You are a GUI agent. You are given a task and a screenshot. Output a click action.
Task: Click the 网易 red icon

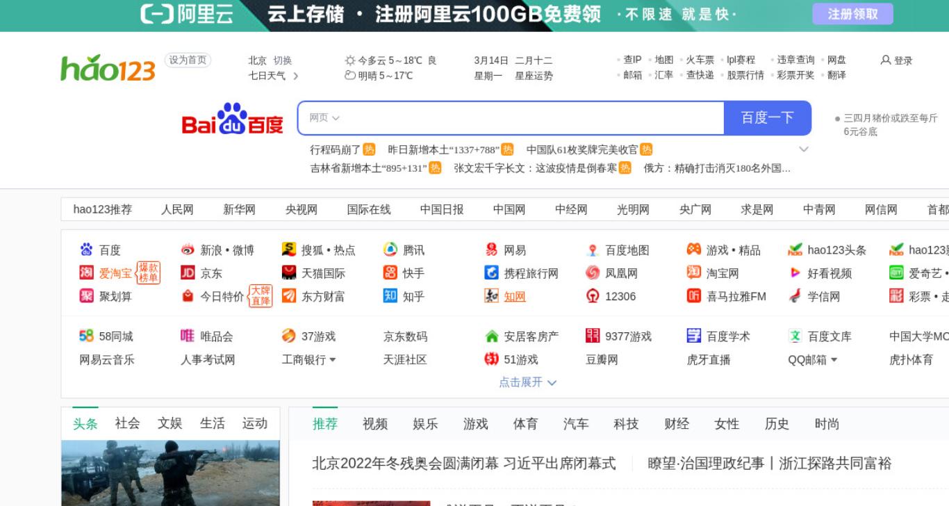point(491,250)
